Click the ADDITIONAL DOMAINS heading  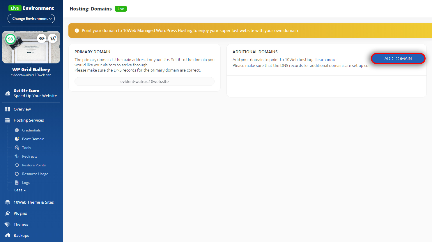(x=255, y=52)
